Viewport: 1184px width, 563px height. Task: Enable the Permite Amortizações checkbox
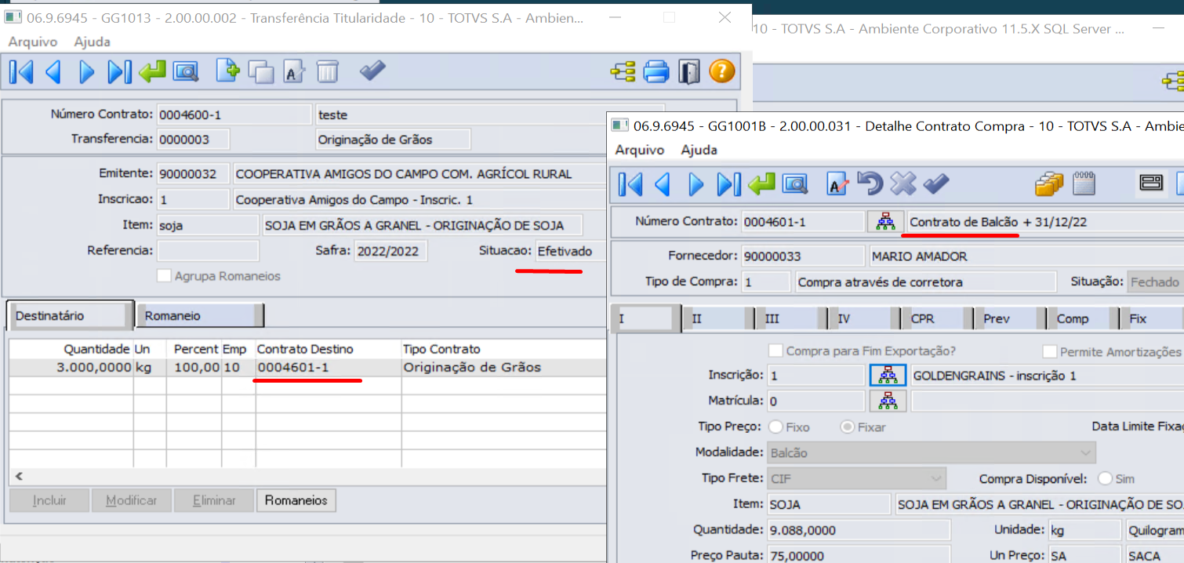[1049, 352]
